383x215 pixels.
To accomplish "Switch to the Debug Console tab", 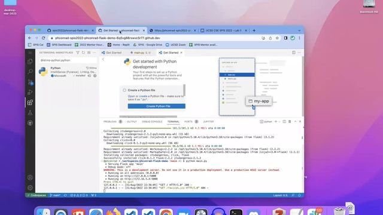I will coord(152,122).
